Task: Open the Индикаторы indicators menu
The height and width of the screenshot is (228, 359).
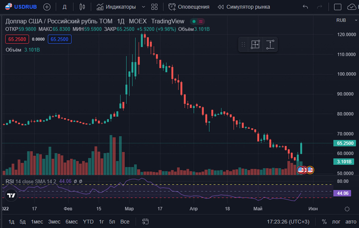Action: (x=116, y=7)
